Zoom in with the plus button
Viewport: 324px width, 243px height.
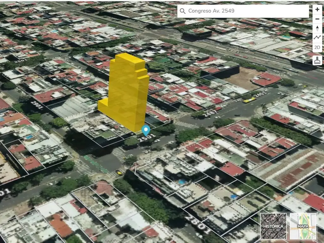317,9
